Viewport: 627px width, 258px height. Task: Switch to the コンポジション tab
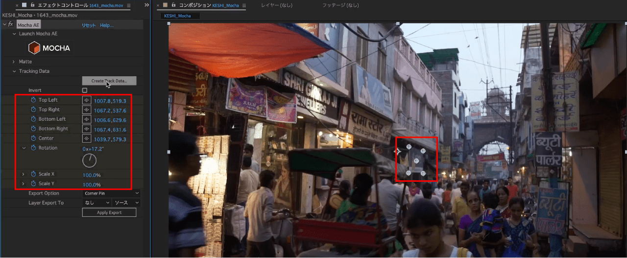(195, 5)
